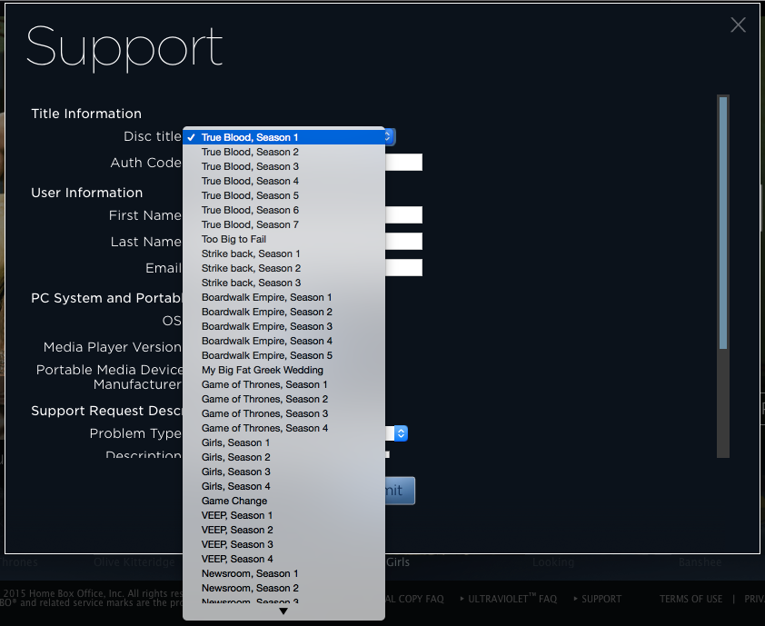The height and width of the screenshot is (626, 765).
Task: Choose Strike back, Season 2
Action: (284, 268)
